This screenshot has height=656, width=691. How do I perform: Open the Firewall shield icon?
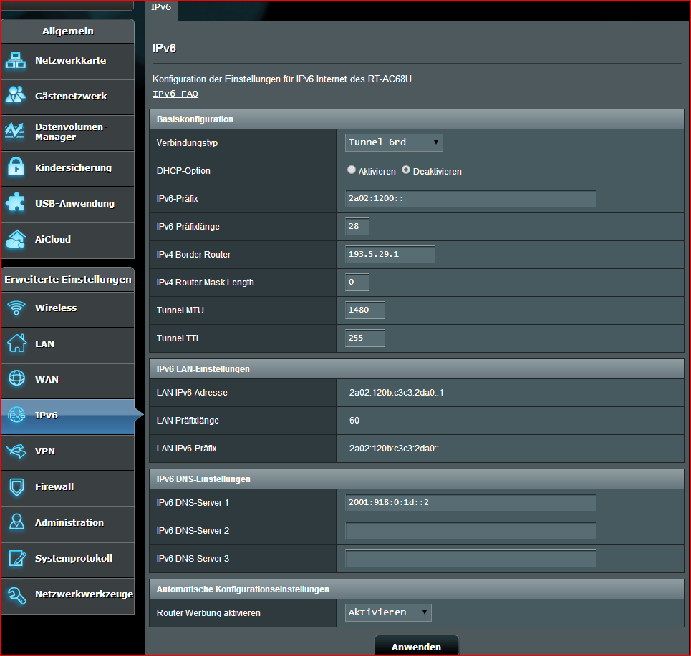coord(16,486)
